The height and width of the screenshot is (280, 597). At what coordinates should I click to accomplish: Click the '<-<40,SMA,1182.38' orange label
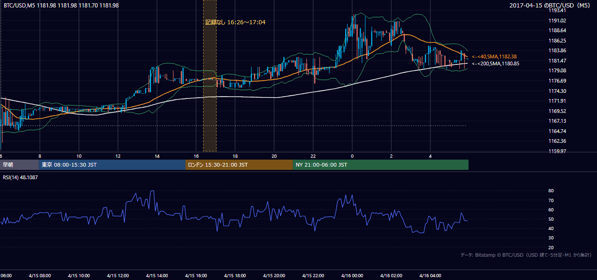click(x=494, y=56)
